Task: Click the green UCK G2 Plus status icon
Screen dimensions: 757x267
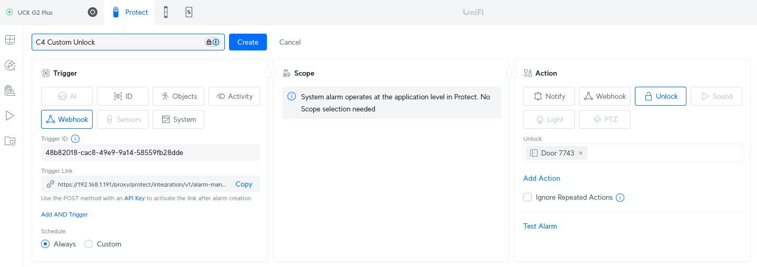Action: tap(9, 12)
